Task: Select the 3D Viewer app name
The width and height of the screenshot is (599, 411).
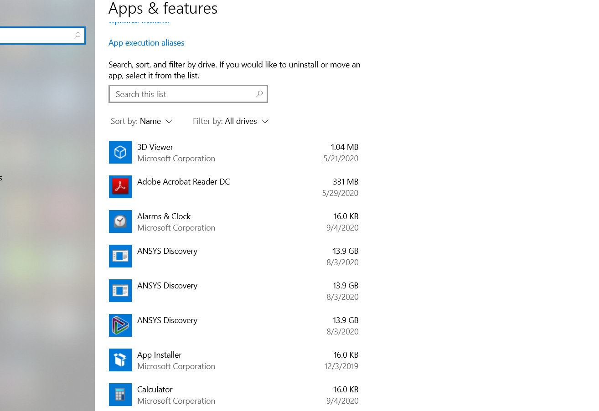Action: pyautogui.click(x=155, y=147)
